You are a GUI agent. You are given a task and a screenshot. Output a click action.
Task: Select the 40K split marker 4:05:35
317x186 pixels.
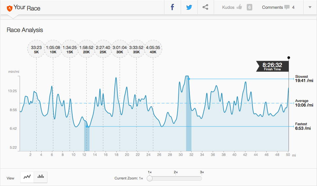(153, 49)
